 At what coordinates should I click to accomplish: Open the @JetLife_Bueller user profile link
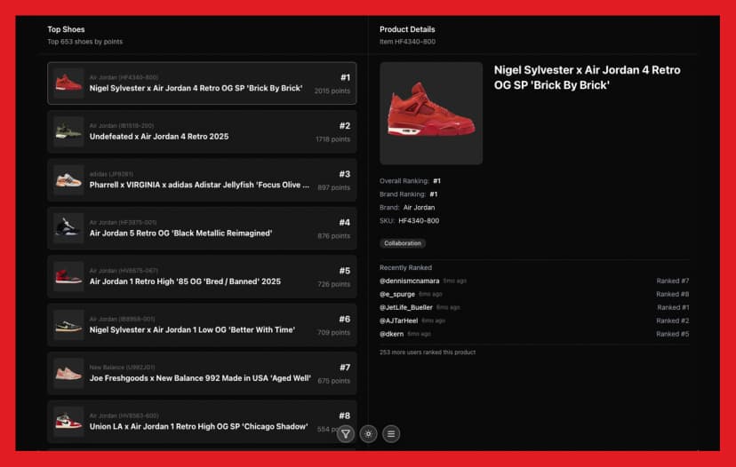click(x=406, y=307)
